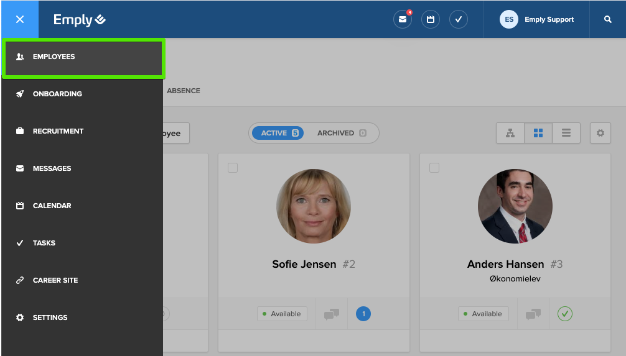Open Recruitment from the sidebar
Screen dimensions: 626x356
click(x=58, y=131)
